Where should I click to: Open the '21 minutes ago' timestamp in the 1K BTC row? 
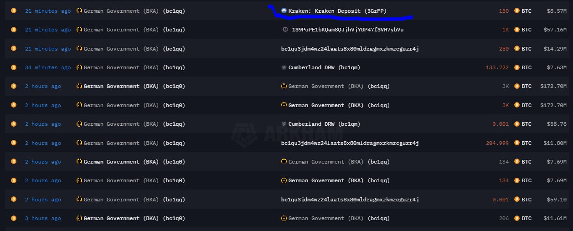point(48,30)
